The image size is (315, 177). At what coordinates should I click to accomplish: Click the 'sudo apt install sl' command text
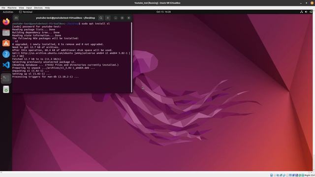tap(95, 24)
